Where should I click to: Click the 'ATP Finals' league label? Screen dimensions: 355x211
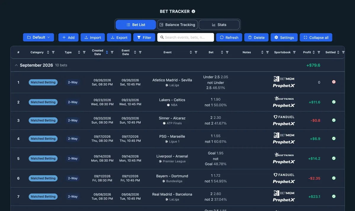(174, 123)
